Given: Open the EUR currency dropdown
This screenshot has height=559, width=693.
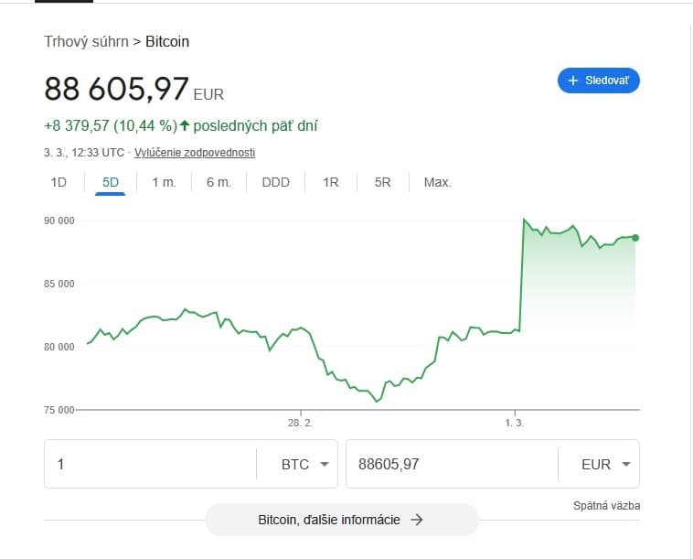Looking at the screenshot, I should pyautogui.click(x=604, y=464).
